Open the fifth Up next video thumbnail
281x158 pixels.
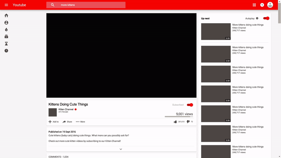tap(216, 114)
